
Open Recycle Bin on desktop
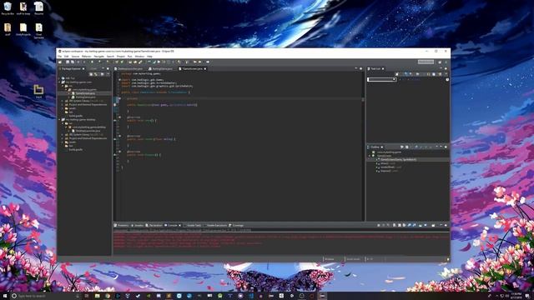point(8,8)
